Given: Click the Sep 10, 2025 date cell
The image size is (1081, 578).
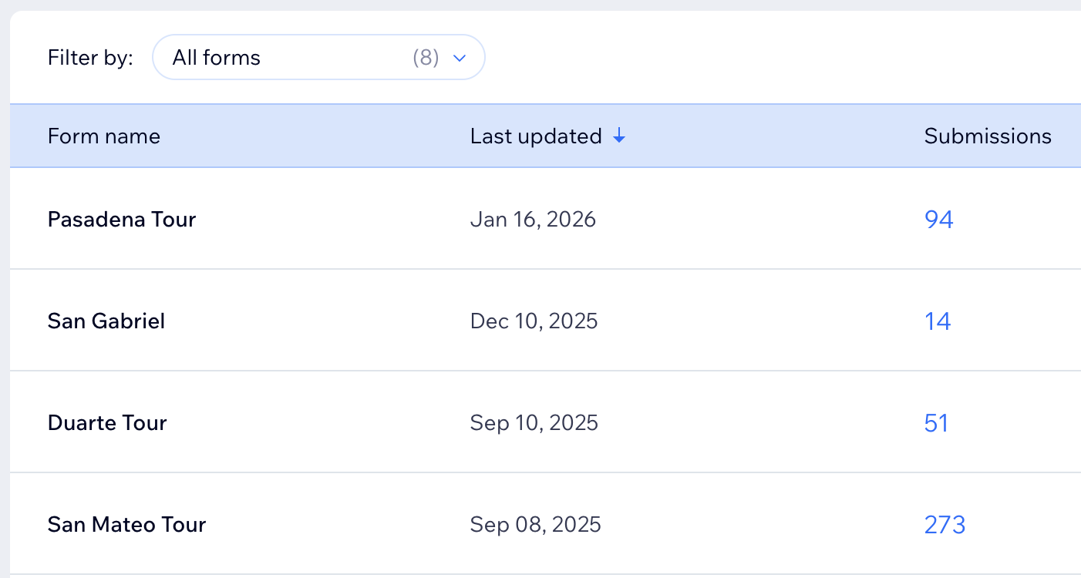Looking at the screenshot, I should coord(534,423).
